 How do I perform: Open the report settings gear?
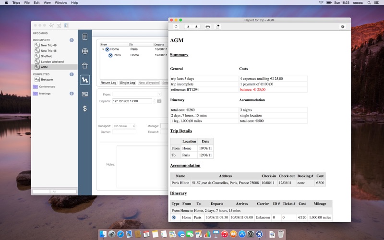click(343, 26)
